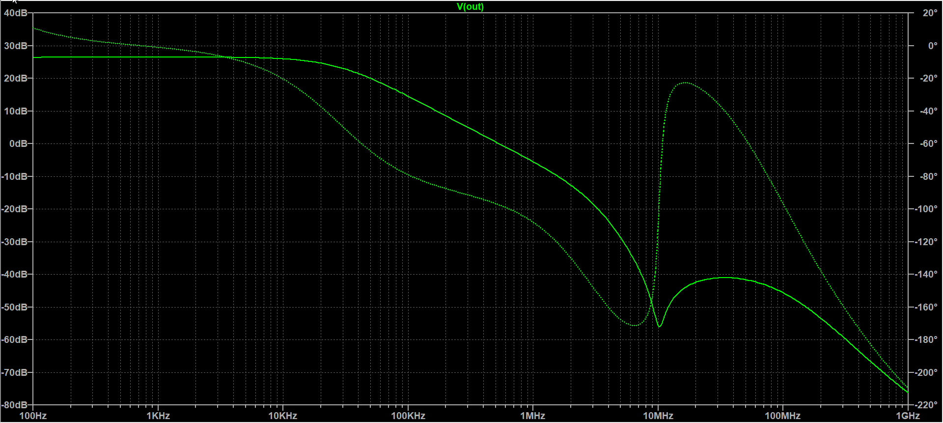Click the 20° label on phase axis
The width and height of the screenshot is (943, 423).
(930, 13)
